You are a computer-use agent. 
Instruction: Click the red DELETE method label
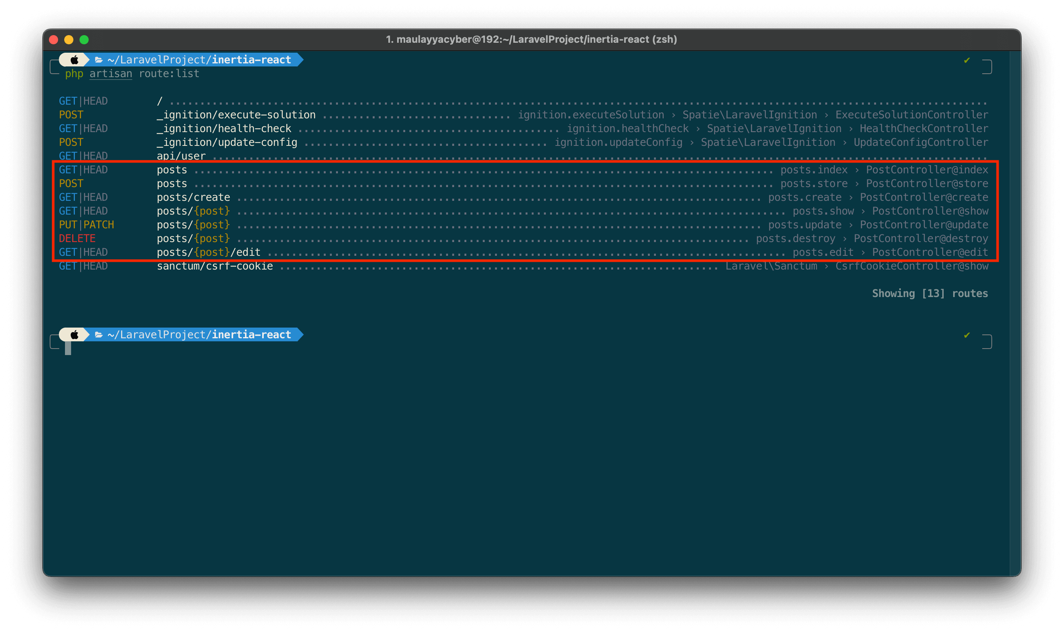[x=77, y=239]
